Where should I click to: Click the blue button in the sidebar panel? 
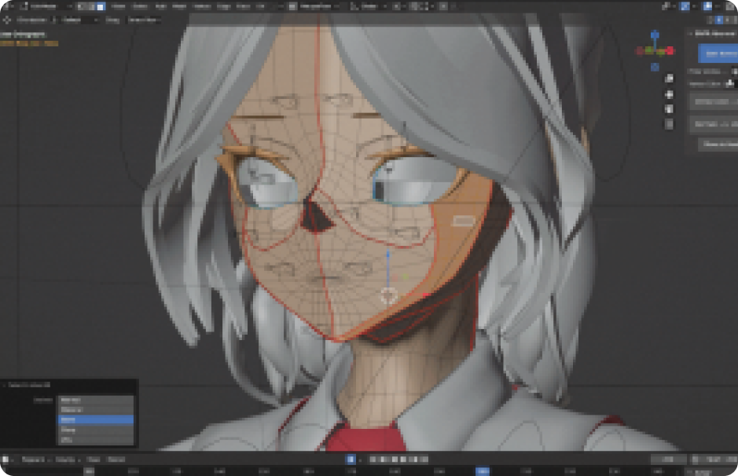718,53
